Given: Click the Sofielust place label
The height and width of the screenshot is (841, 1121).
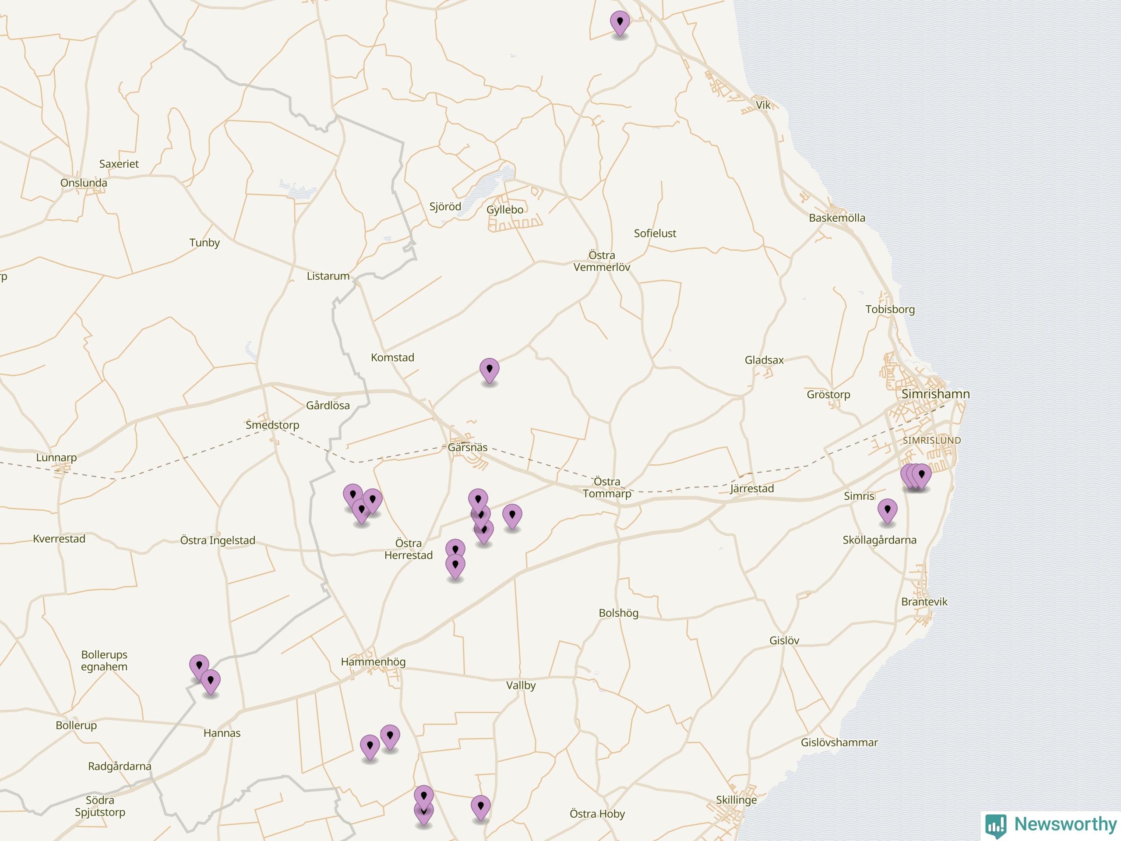Looking at the screenshot, I should [x=655, y=233].
